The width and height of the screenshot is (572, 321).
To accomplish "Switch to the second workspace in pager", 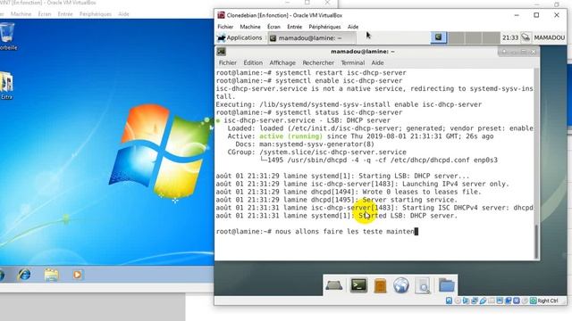I will [457, 37].
